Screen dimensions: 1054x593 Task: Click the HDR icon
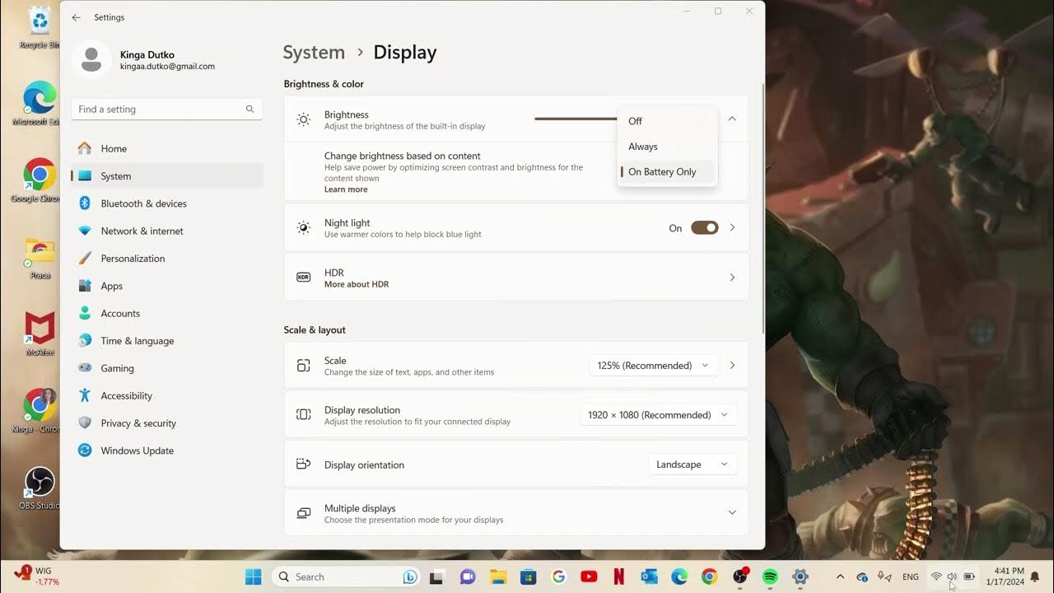(x=303, y=277)
